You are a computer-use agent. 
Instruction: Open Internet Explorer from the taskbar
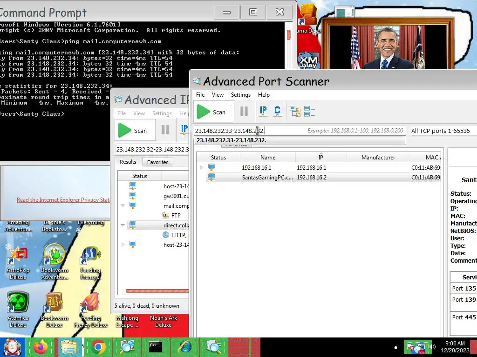pos(184,347)
